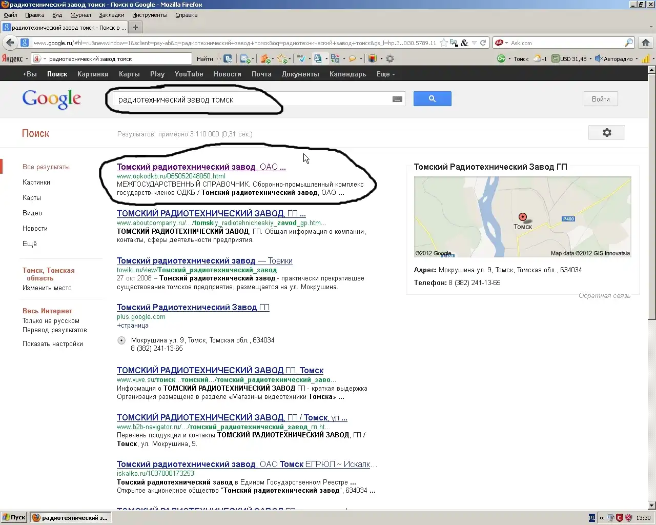
Task: Expand the Ещё dropdown in Google bar
Action: (385, 74)
